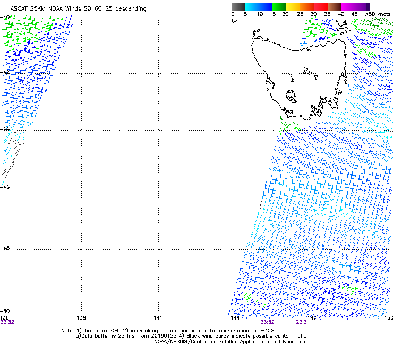
Task: Pick the brown 35-40 knots color bar segment
Action: click(x=335, y=6)
